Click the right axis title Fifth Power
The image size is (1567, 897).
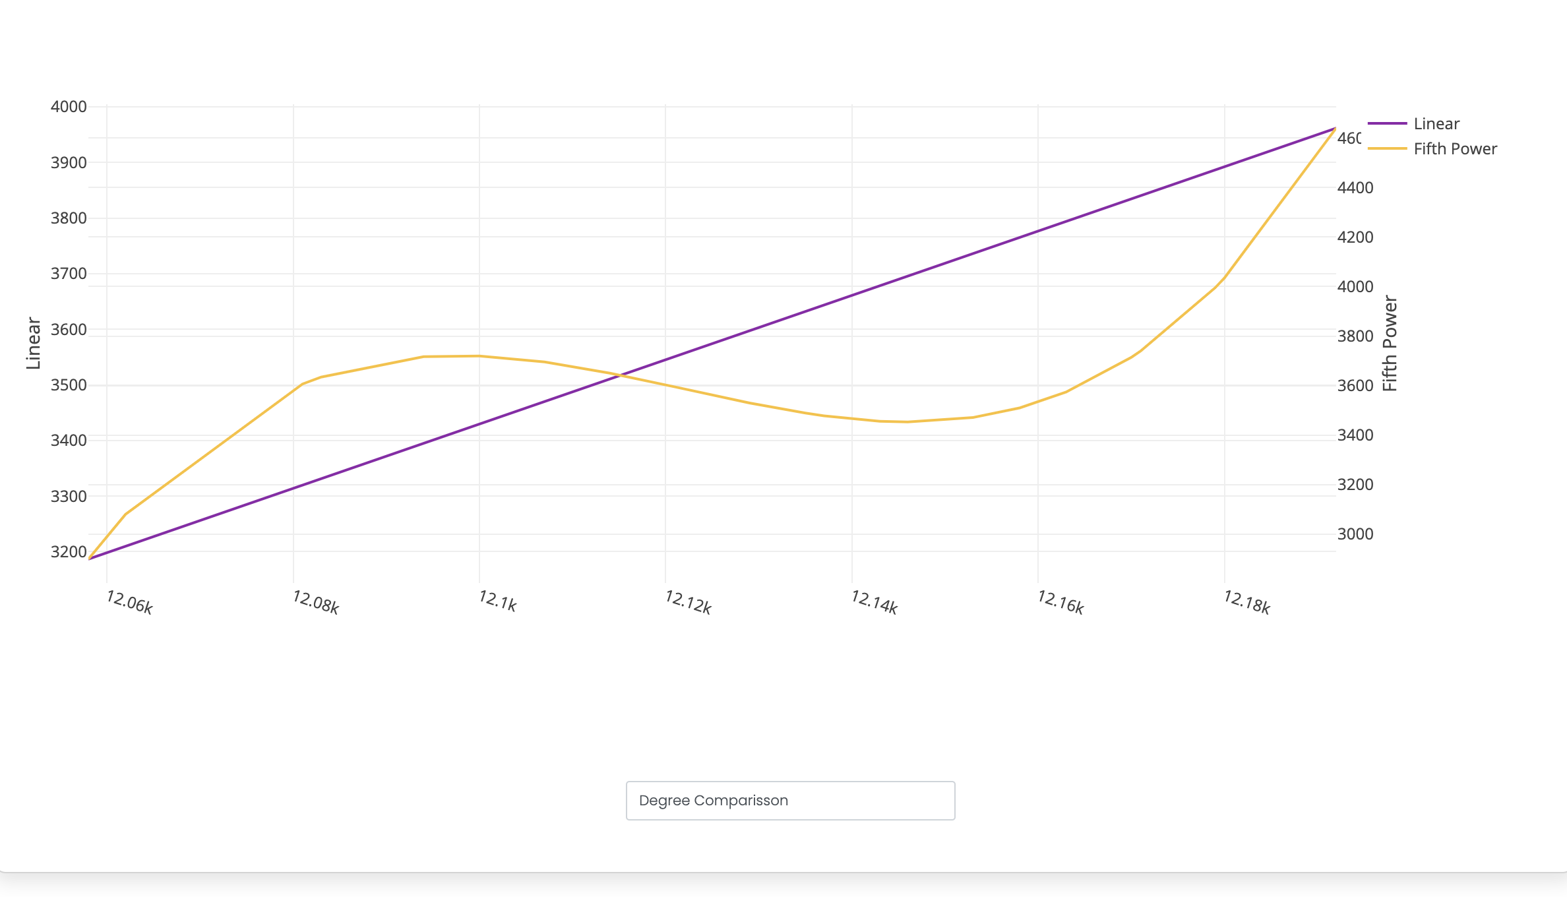point(1390,343)
